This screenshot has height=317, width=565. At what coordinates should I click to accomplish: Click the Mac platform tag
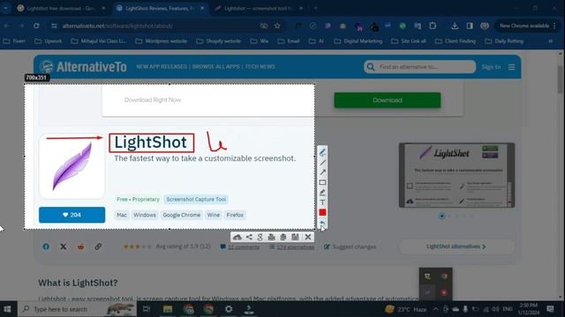(x=122, y=215)
